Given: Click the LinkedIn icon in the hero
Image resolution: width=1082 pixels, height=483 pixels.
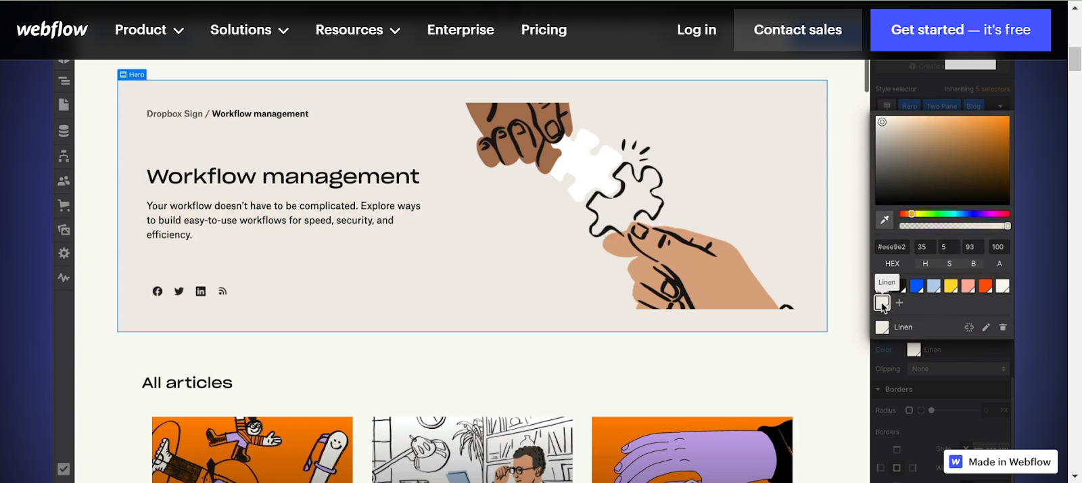Looking at the screenshot, I should pos(201,292).
